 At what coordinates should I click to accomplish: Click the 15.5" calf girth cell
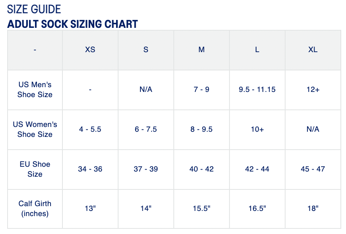tap(202, 209)
